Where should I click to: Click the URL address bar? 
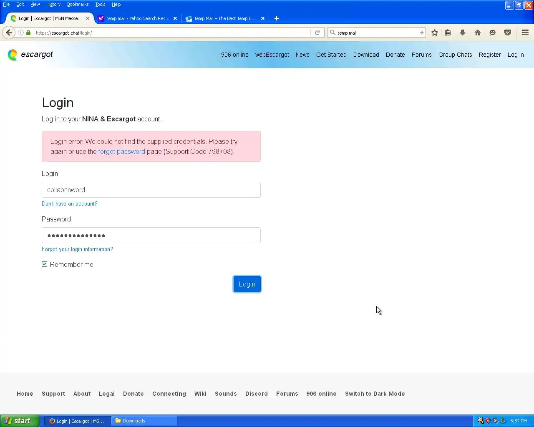point(172,33)
